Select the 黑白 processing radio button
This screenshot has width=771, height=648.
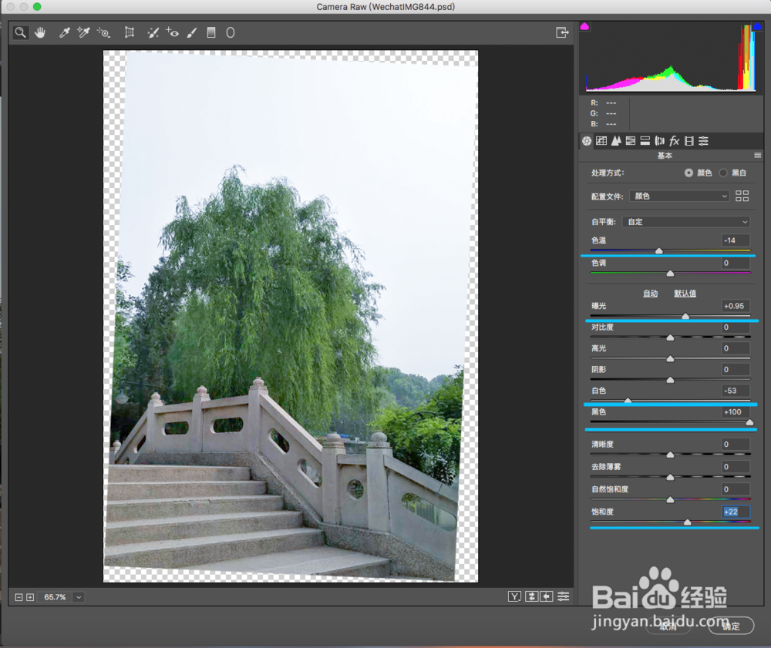point(723,173)
